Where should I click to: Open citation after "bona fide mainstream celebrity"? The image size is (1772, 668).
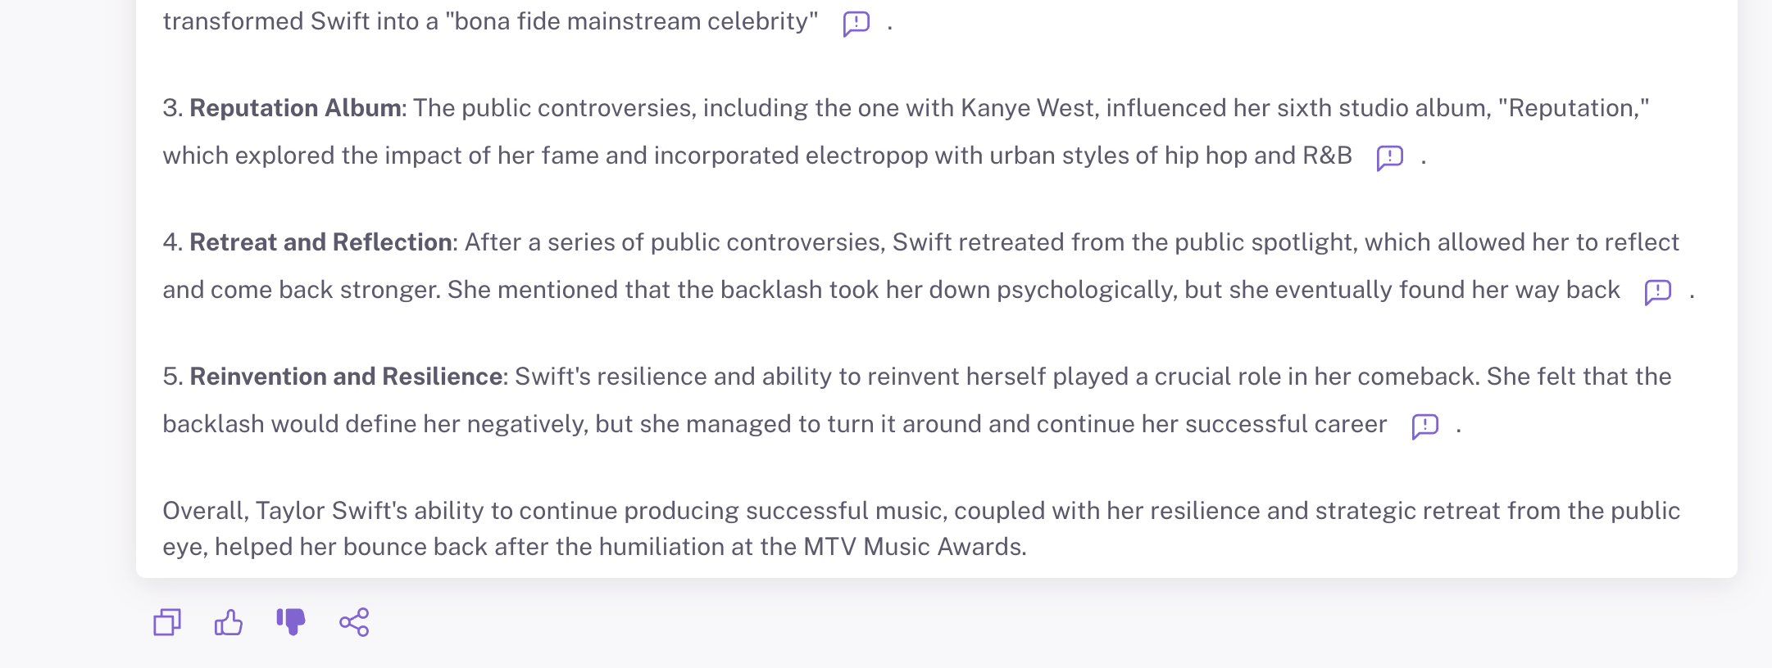point(856,23)
